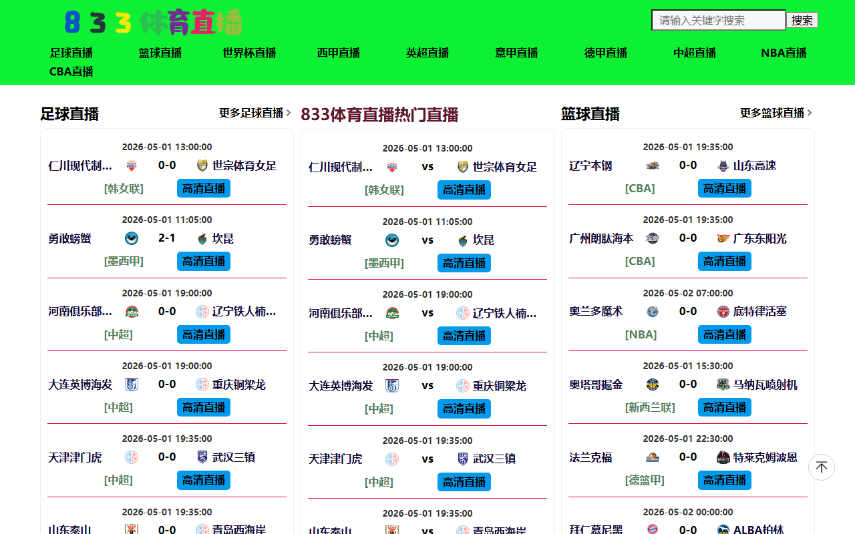Click the 广州朗肽海本 team logo
This screenshot has height=534, width=855.
click(653, 238)
